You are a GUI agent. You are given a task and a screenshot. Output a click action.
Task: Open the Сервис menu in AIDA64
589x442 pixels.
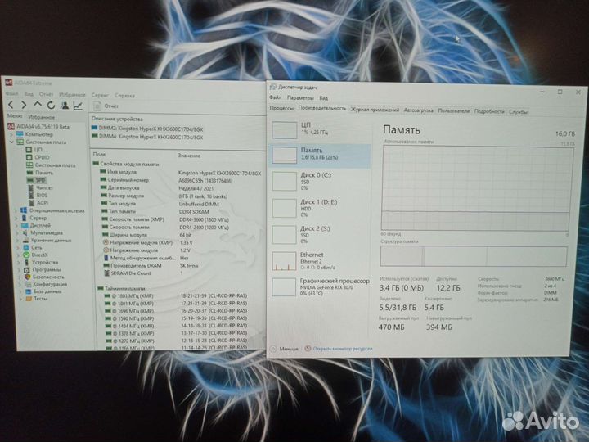point(100,95)
